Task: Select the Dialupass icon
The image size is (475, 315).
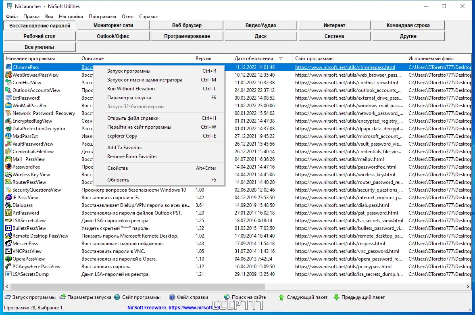Action: [8, 205]
